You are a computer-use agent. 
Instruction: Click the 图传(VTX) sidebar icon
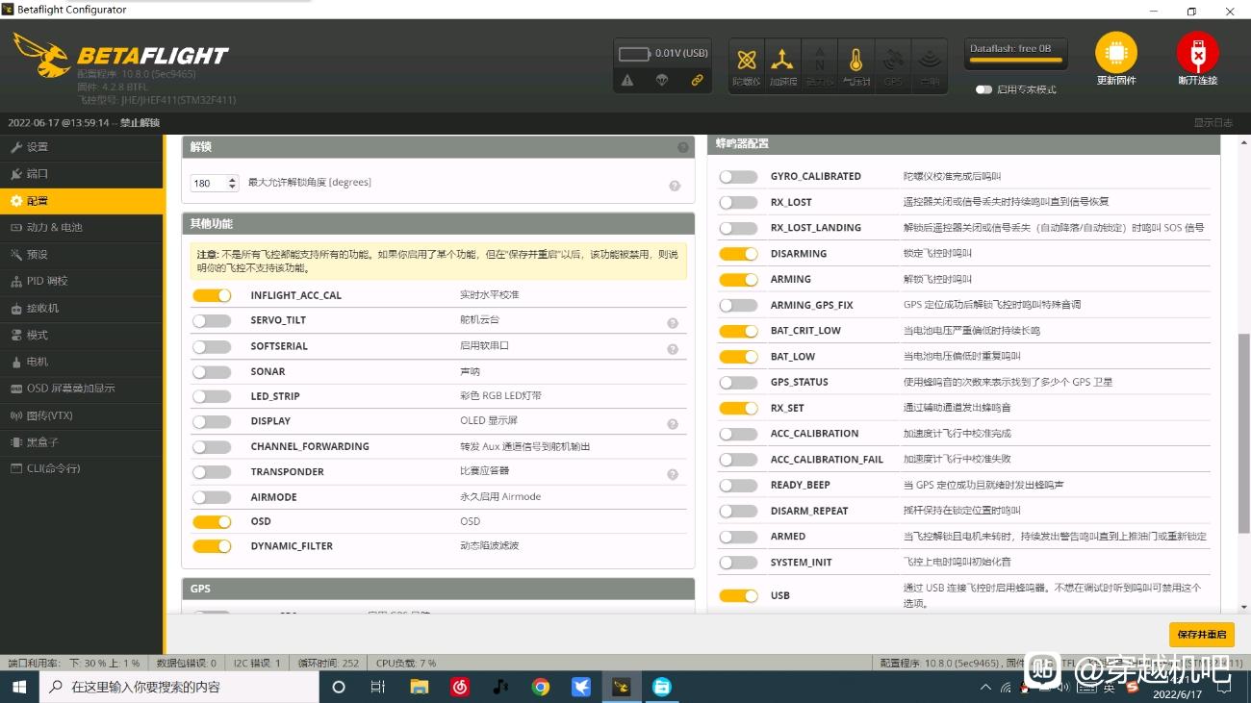tap(16, 415)
